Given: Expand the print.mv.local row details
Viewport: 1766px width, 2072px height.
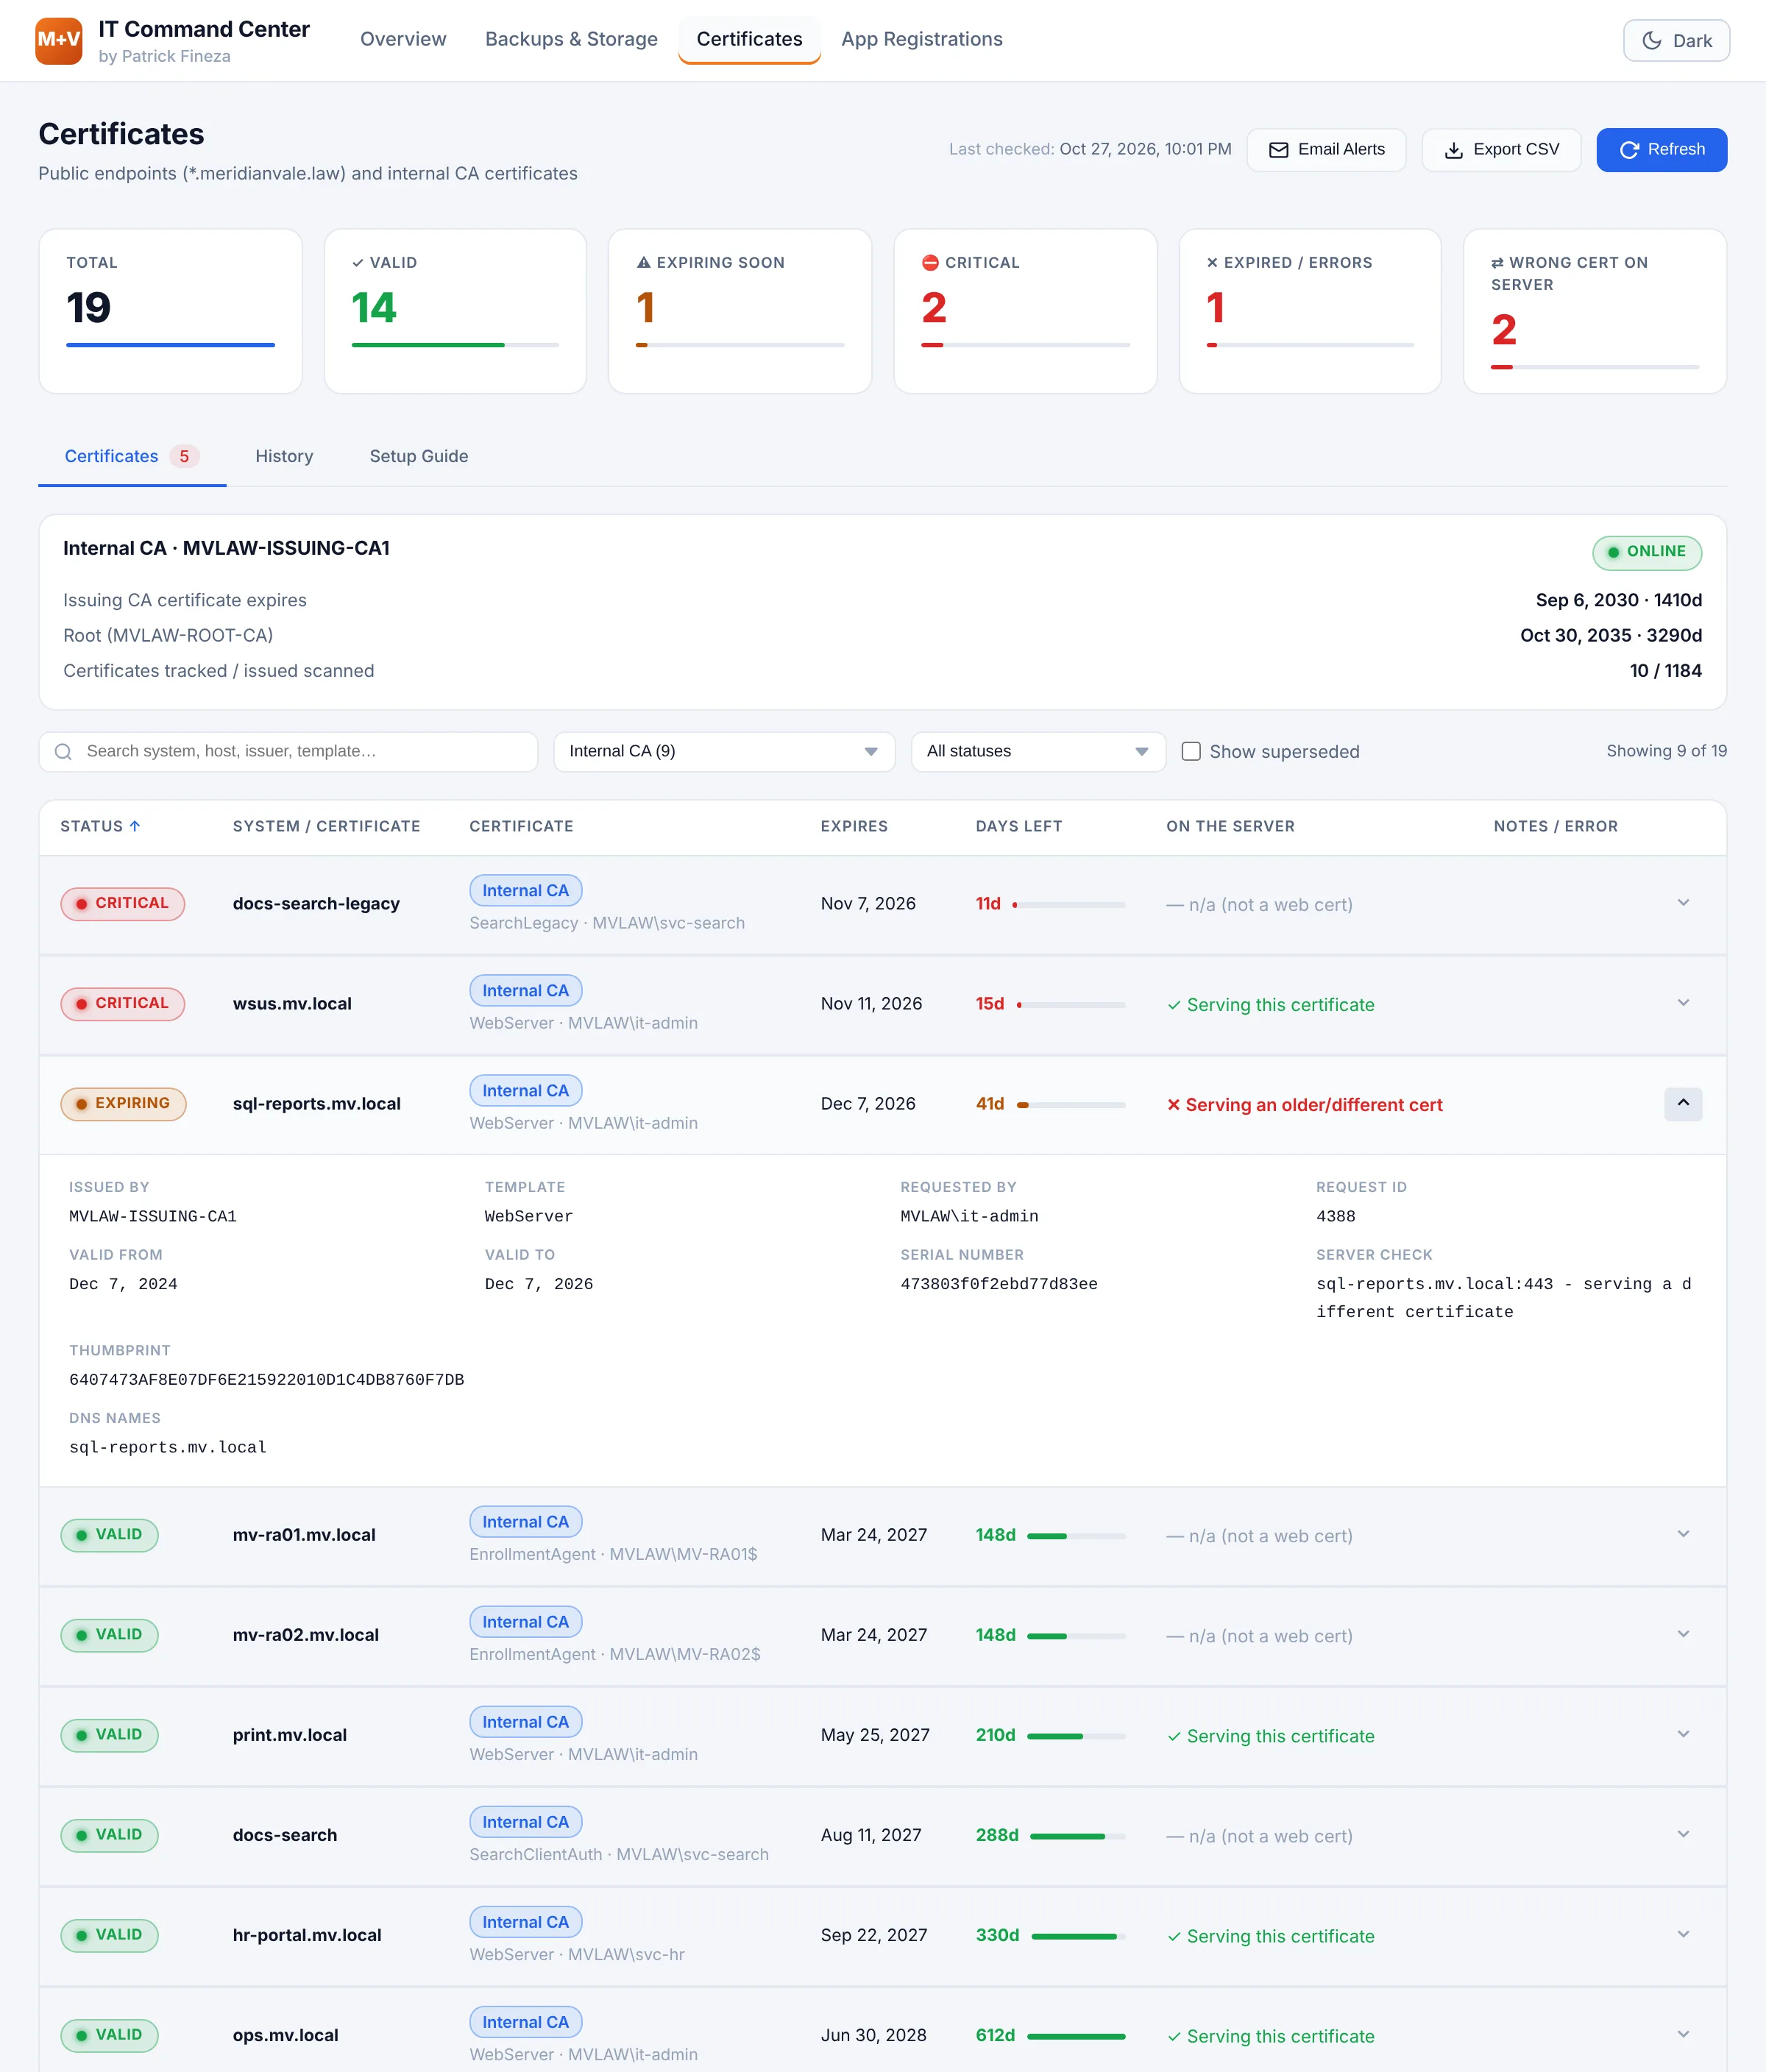Looking at the screenshot, I should (1683, 1734).
